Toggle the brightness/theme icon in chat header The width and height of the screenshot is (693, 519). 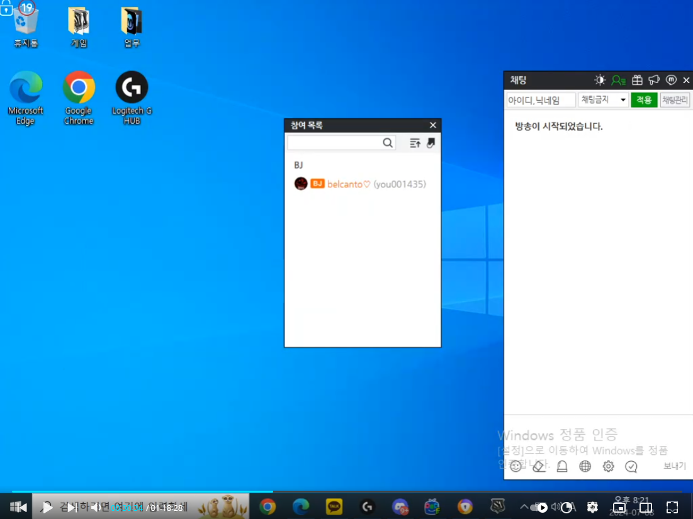(x=600, y=81)
